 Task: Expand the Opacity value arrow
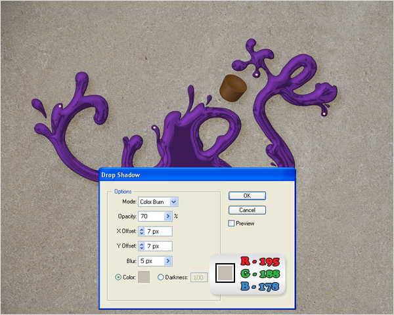click(x=168, y=217)
